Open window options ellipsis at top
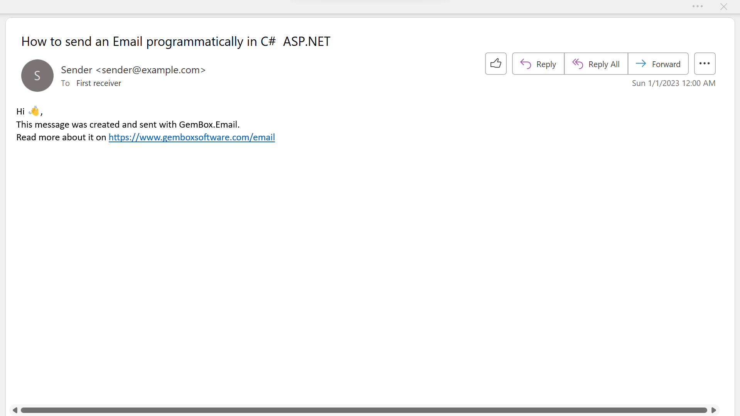Screen dimensions: 740x416 click(697, 7)
